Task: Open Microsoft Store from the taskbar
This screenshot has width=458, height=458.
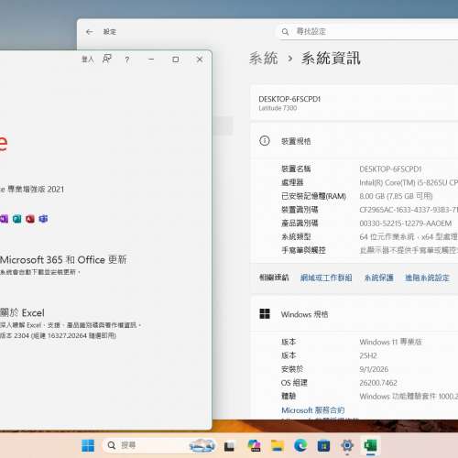Action: click(323, 446)
